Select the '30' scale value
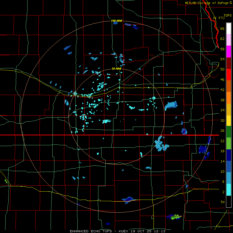Screen dimensions: 233x233 [222, 120]
